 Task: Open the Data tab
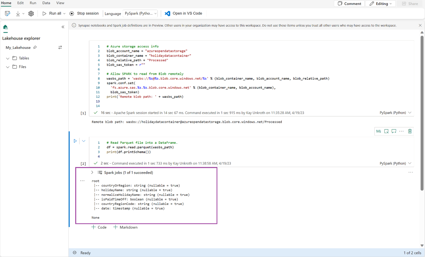tap(46, 3)
